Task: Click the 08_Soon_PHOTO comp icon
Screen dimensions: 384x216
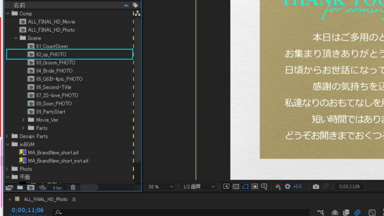Action: [31, 103]
